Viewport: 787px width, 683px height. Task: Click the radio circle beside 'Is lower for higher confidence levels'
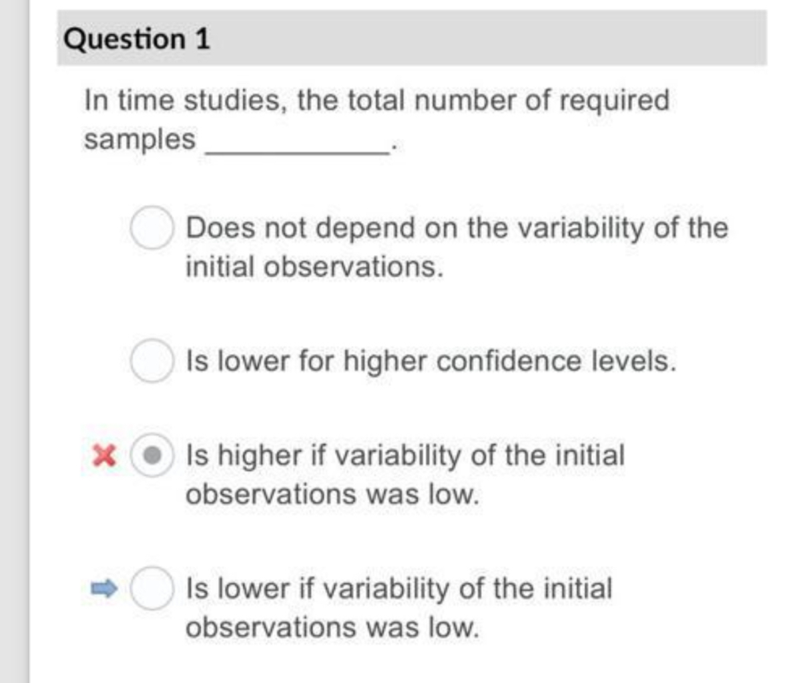[152, 361]
